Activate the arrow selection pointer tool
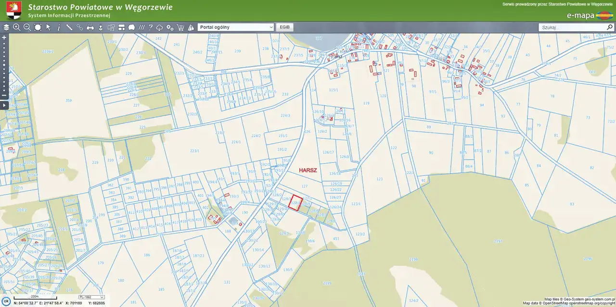The height and width of the screenshot is (307, 616). pyautogui.click(x=48, y=27)
